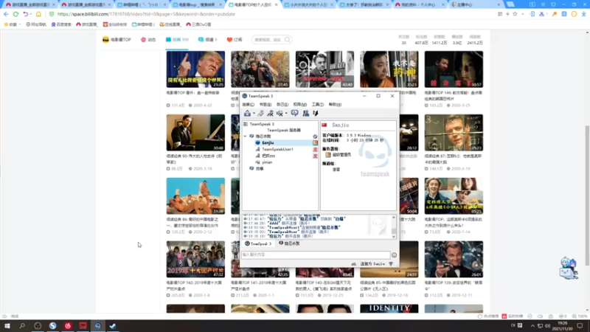Open the emoticon picker beside the chat input
Image resolution: width=590 pixels, height=332 pixels.
point(394,255)
